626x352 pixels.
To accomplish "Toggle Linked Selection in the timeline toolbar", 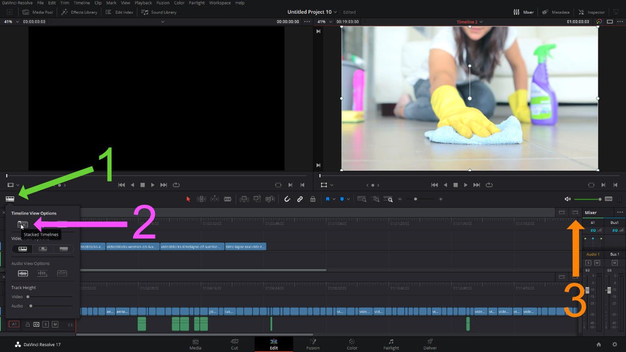I will (300, 199).
